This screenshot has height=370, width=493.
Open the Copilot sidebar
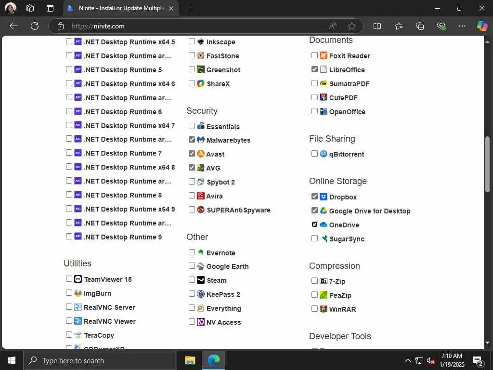coord(482,26)
